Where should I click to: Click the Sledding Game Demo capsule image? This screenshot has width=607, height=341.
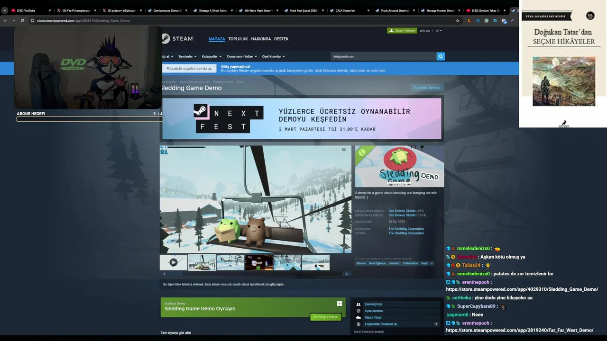point(399,166)
